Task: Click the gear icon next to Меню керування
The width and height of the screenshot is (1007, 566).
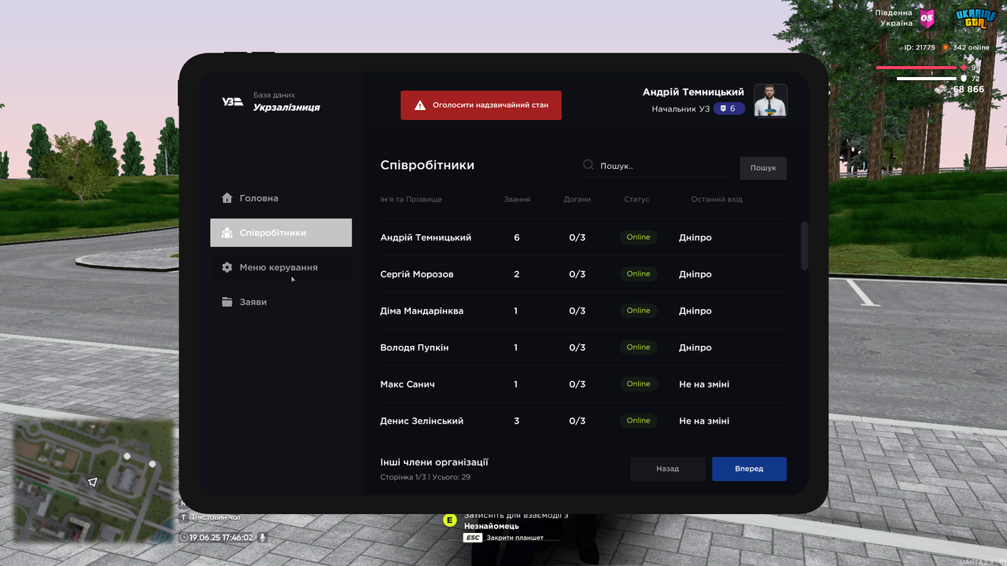Action: click(x=227, y=267)
